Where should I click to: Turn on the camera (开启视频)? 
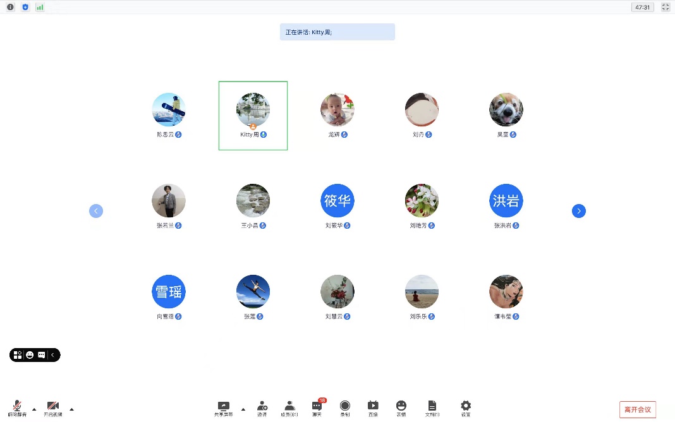click(52, 407)
